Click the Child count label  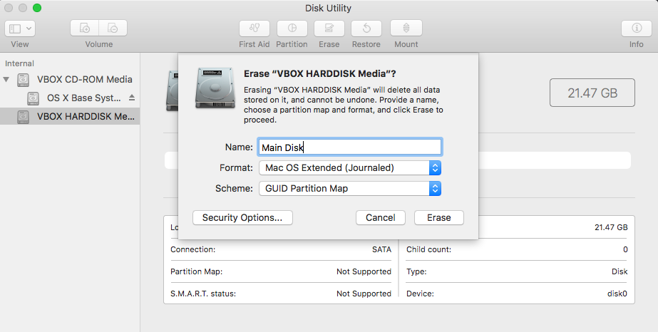pyautogui.click(x=428, y=249)
